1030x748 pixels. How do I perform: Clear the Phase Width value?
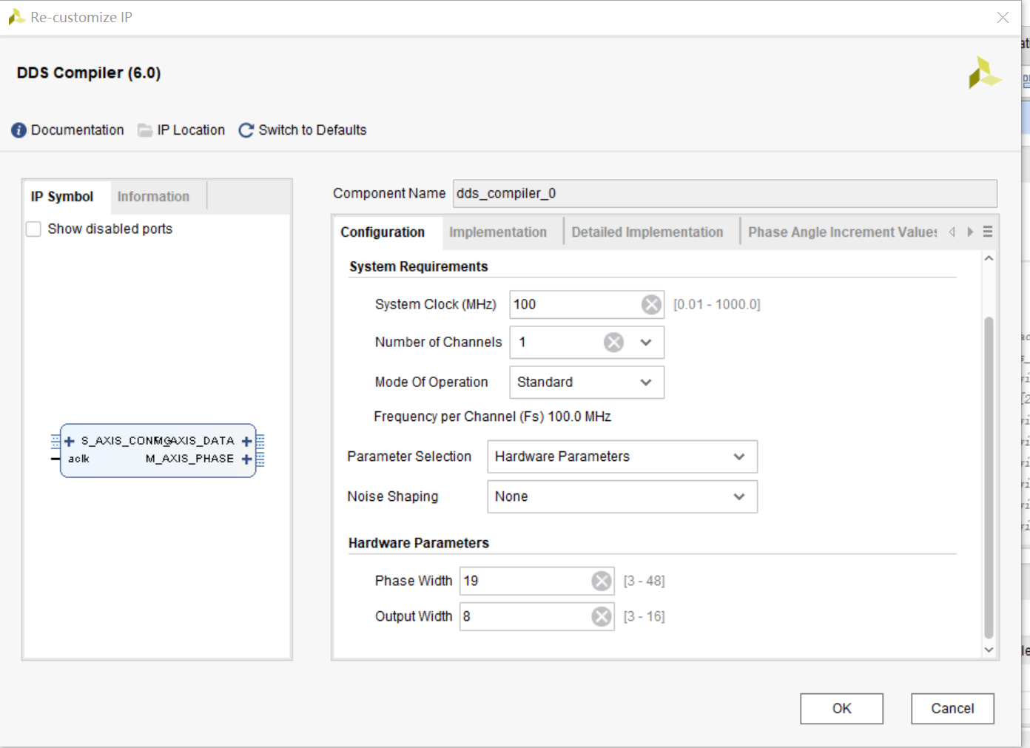pos(602,582)
